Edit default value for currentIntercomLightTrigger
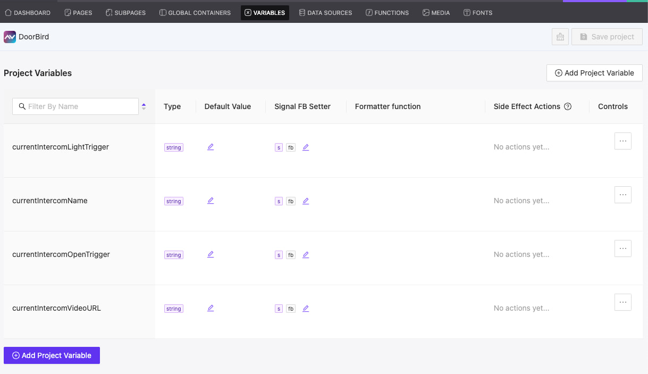Screen dimensions: 648x374 pyautogui.click(x=211, y=147)
